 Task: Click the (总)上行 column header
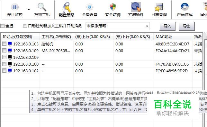(x=94, y=37)
